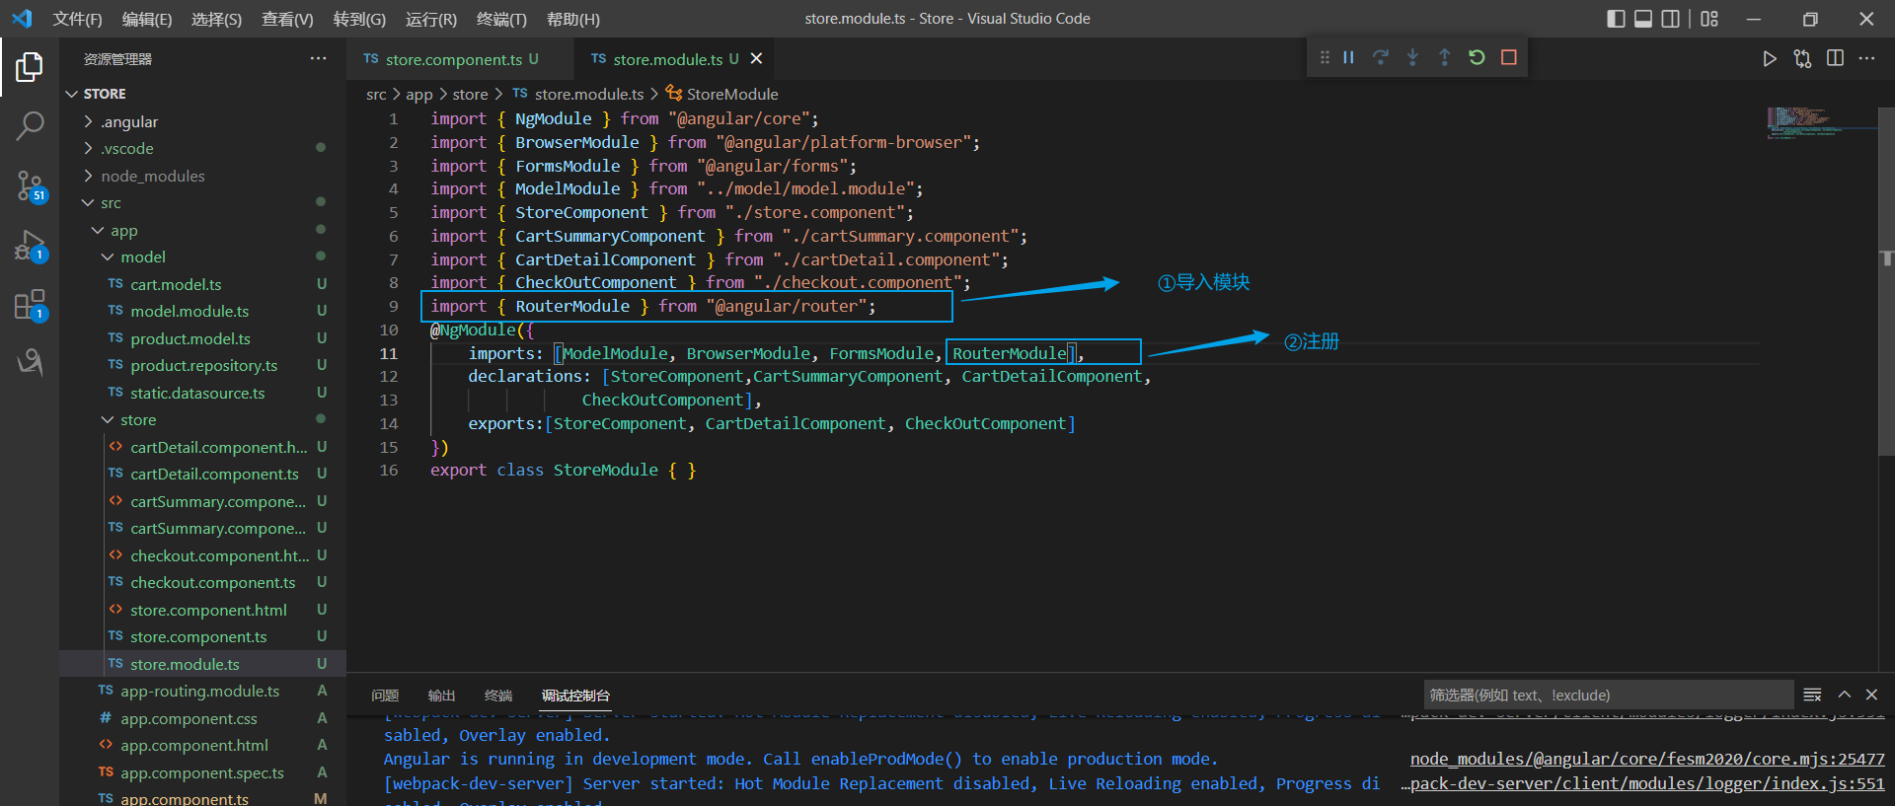
Task: Collapse the model folder
Action: (x=142, y=256)
